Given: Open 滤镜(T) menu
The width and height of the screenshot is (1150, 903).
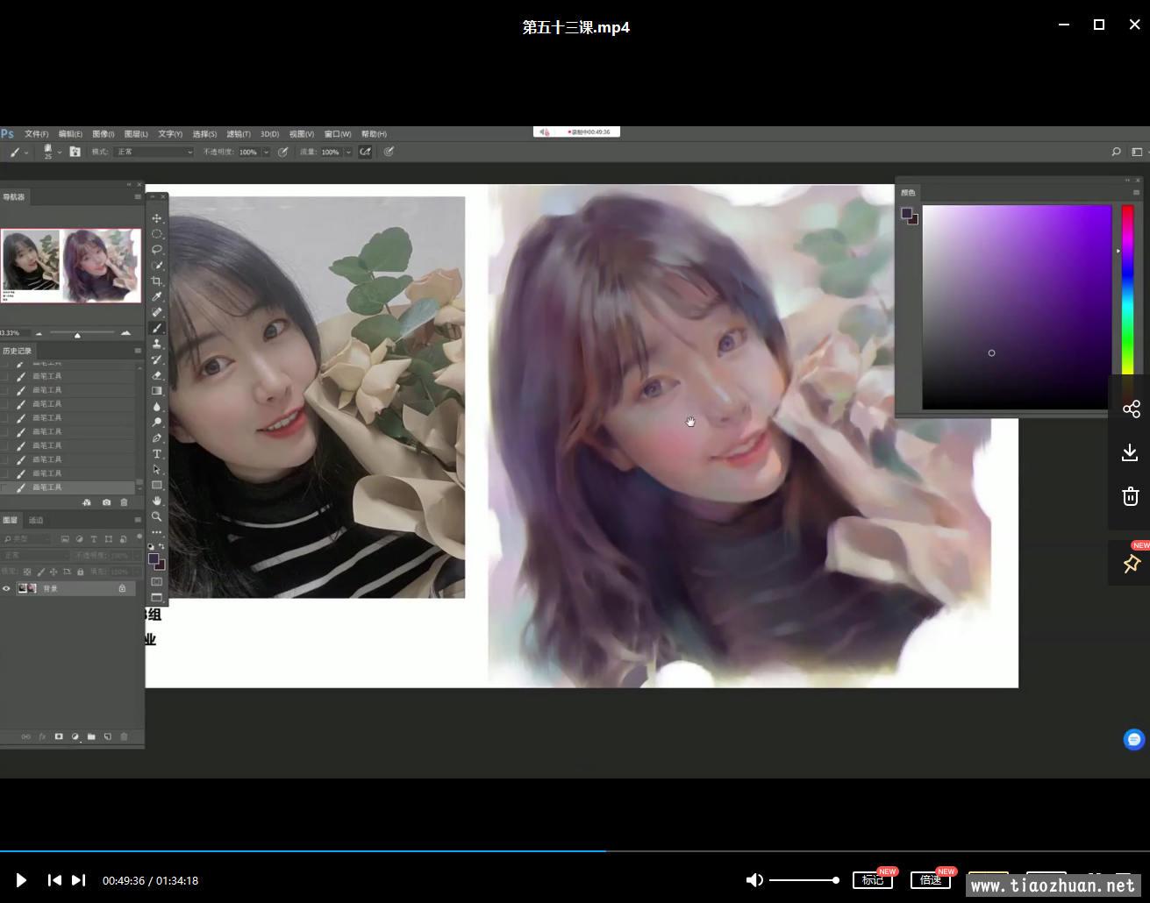Looking at the screenshot, I should point(239,134).
